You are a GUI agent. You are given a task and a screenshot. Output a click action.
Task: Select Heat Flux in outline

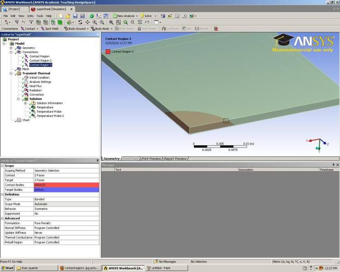pyautogui.click(x=35, y=86)
